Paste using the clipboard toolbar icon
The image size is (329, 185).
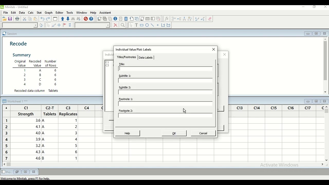(35, 19)
